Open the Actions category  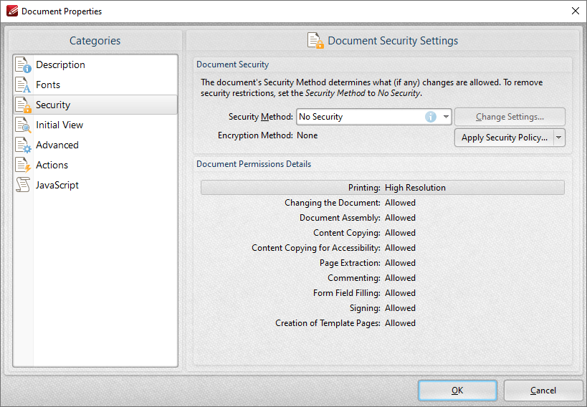coord(95,165)
